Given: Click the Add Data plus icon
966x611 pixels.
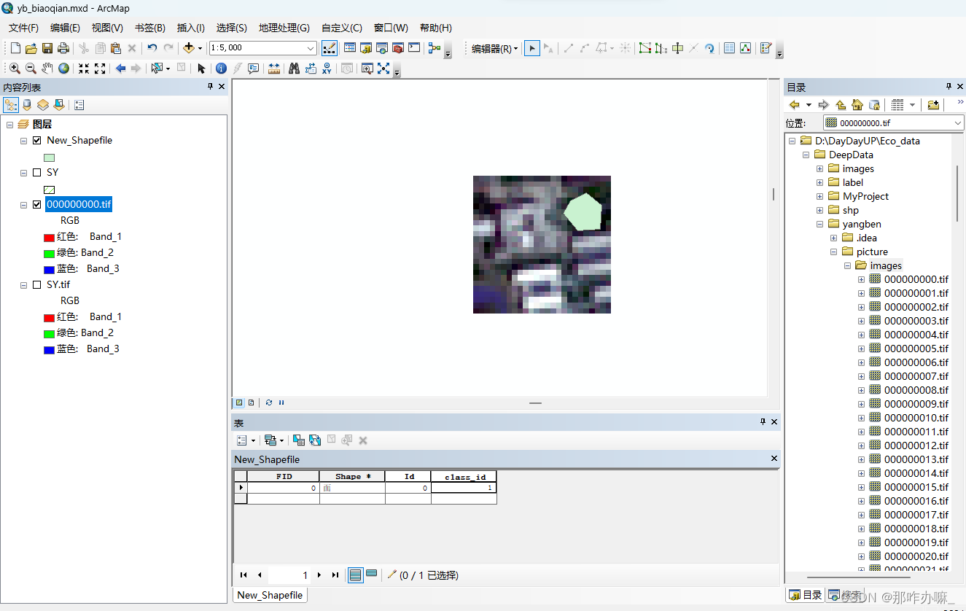Looking at the screenshot, I should click(x=189, y=48).
